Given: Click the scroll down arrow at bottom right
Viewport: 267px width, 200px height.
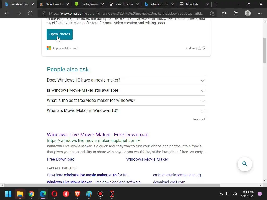Looking at the screenshot, I should coord(265,181).
